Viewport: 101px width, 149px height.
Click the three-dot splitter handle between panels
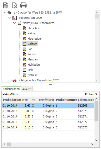[51, 84]
